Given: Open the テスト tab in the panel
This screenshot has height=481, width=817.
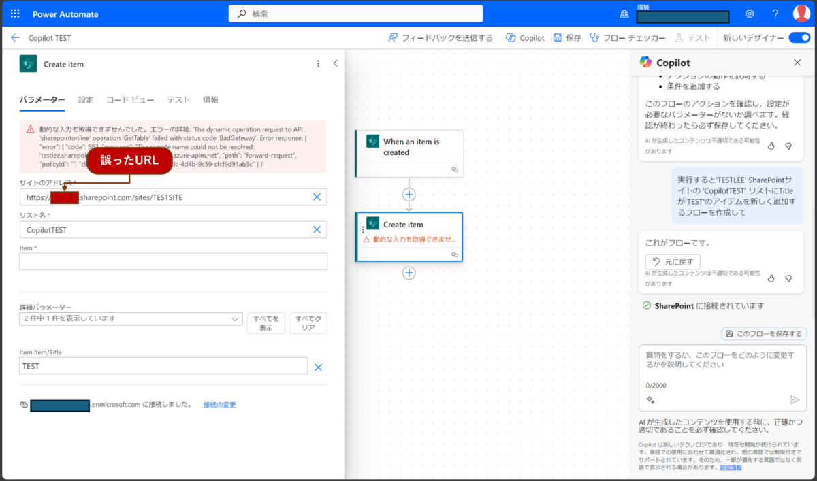Looking at the screenshot, I should (178, 100).
